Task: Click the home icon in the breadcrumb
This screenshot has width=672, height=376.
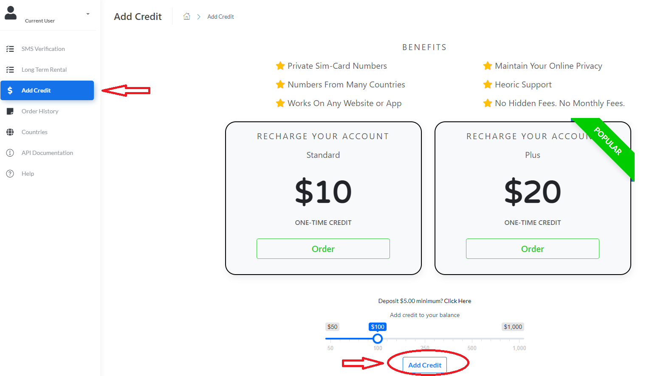Action: 186,16
